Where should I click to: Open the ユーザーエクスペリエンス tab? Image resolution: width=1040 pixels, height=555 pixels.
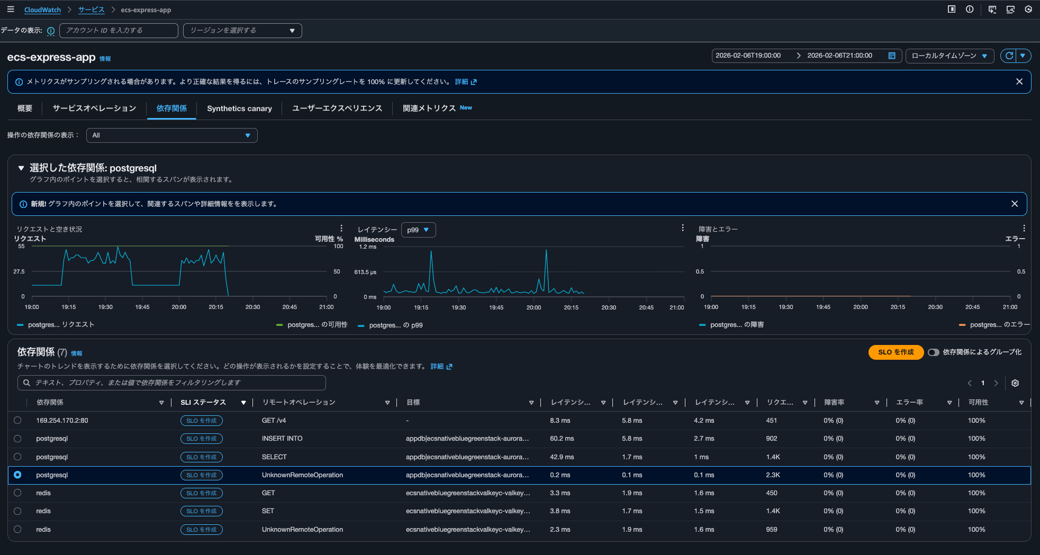[337, 108]
